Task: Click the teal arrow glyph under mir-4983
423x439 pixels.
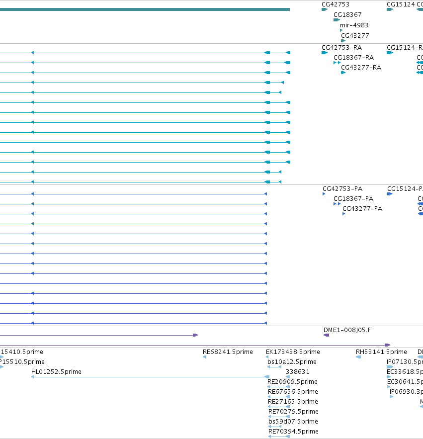Action: (341, 30)
